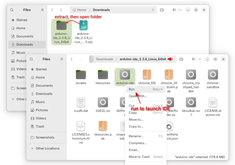Click the "arduino-ide" selected status text
This screenshot has height=165, width=235.
pos(200,157)
